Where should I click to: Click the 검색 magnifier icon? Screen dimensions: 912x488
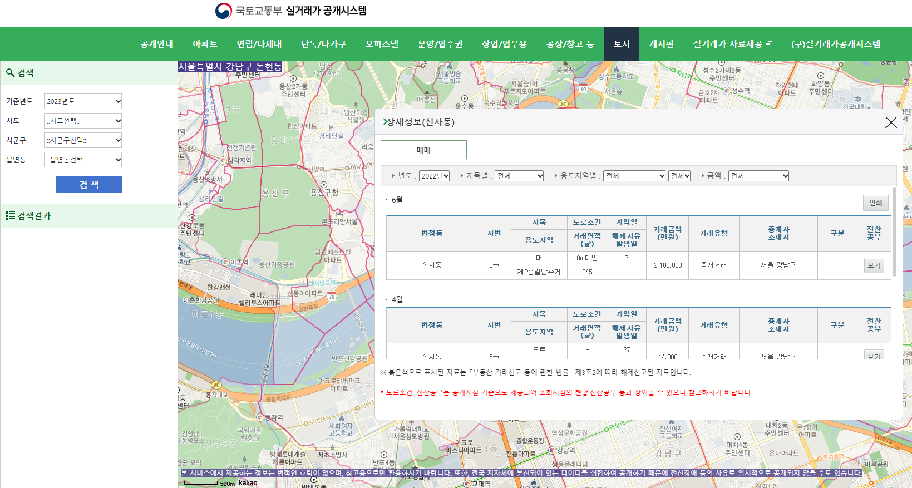point(10,73)
